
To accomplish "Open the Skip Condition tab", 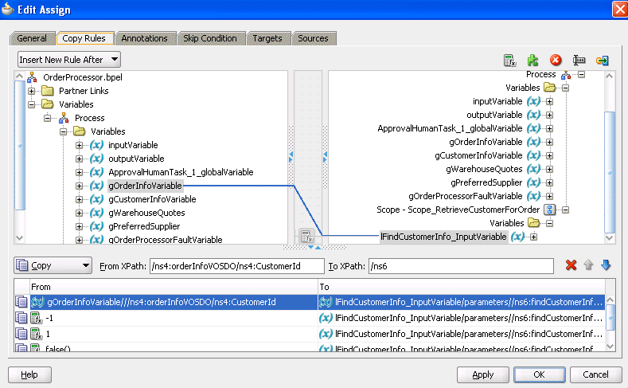I will pos(210,38).
